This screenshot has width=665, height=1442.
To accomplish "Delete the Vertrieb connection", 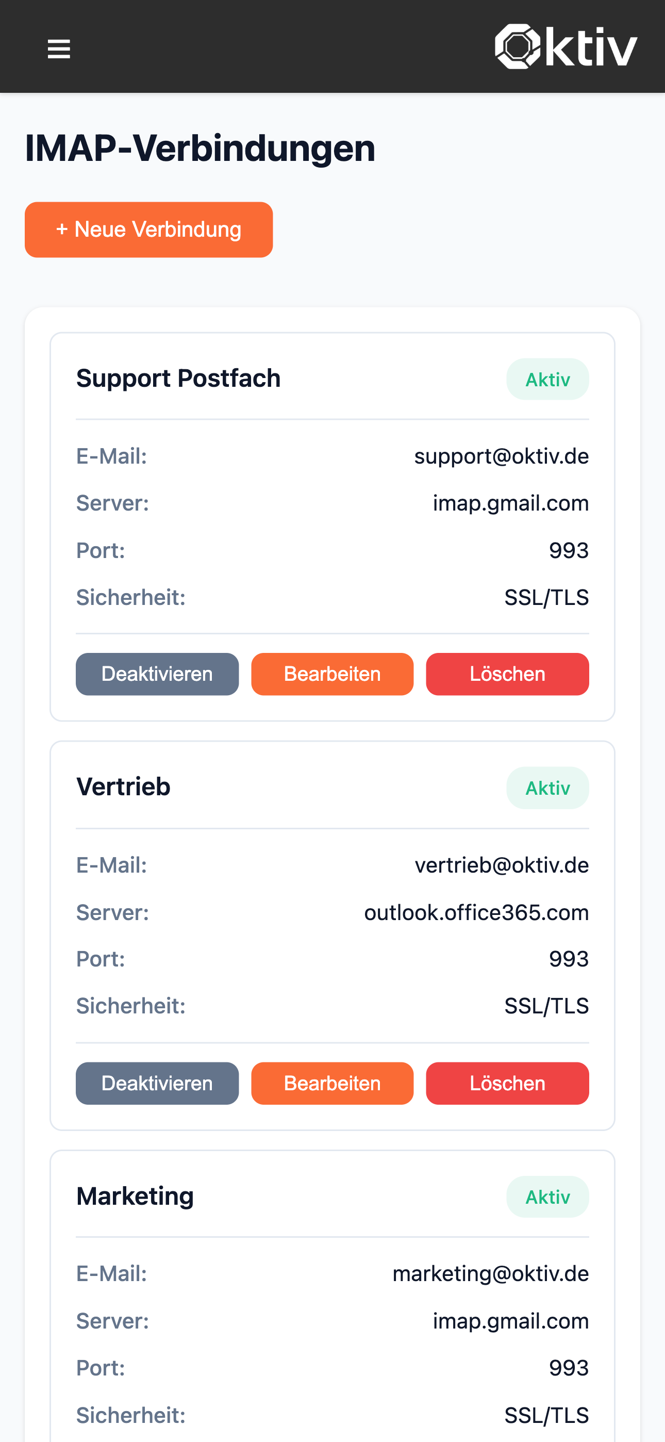I will pos(507,1083).
